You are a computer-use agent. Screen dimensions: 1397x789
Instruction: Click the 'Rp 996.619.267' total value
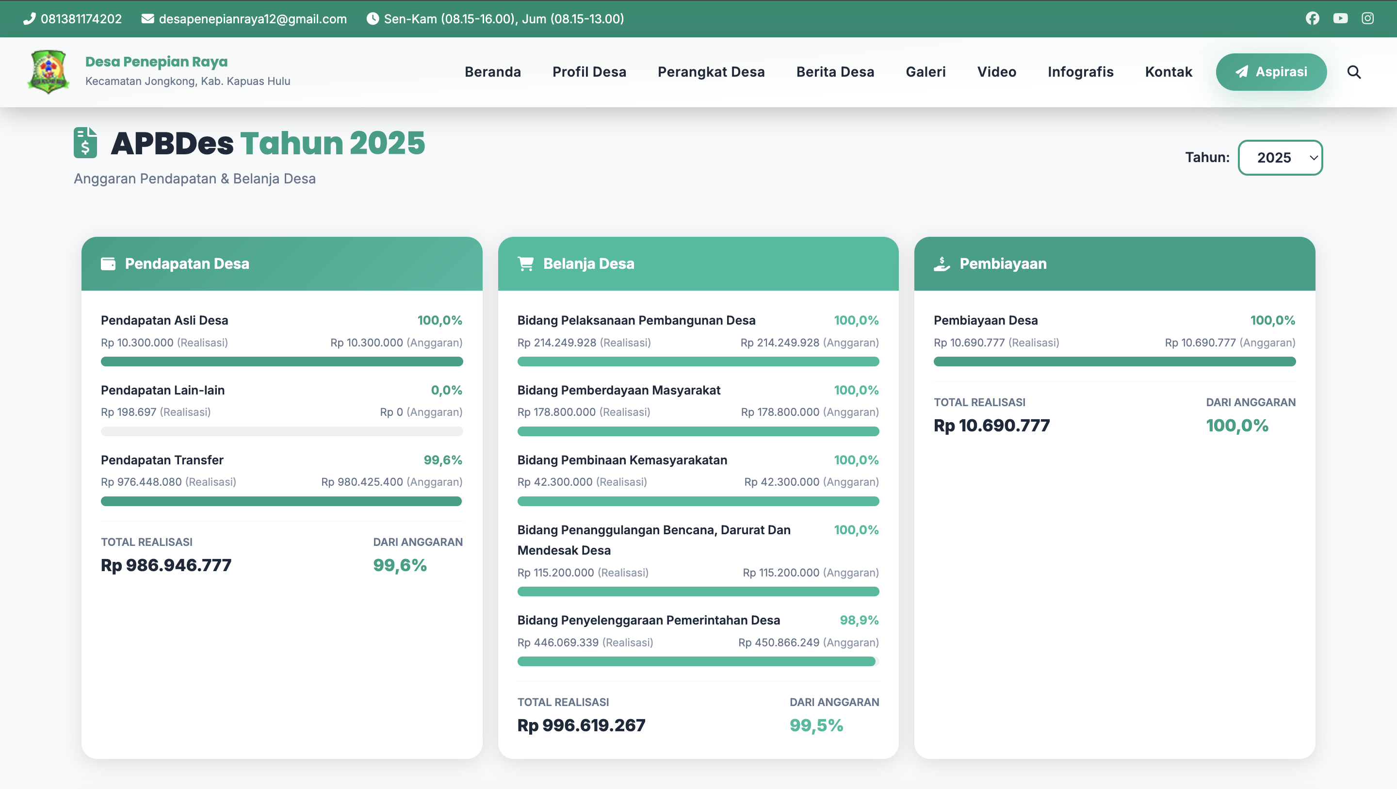coord(582,725)
